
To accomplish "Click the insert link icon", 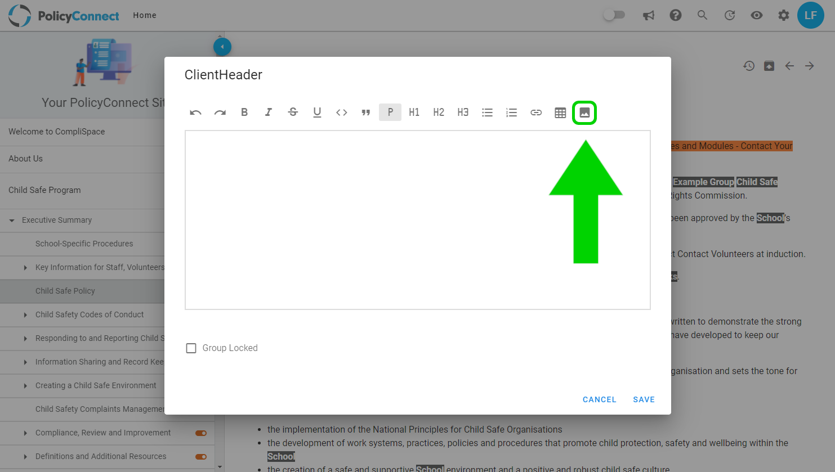I will tap(536, 113).
